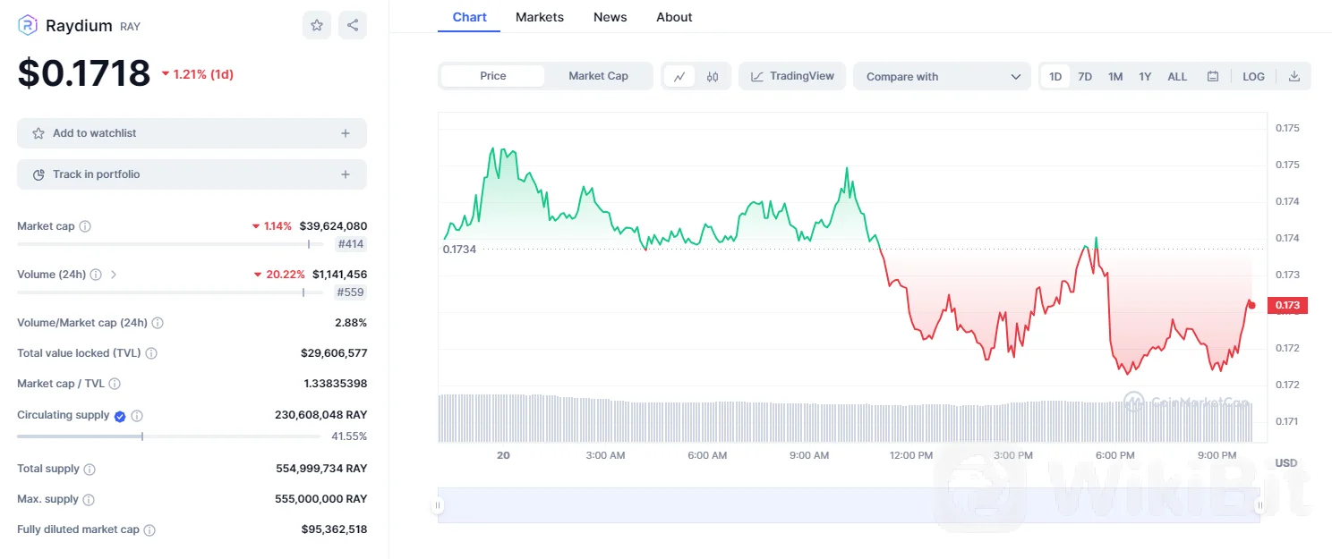Click the 1.21% (1d) price change
The width and height of the screenshot is (1332, 559).
tap(197, 74)
